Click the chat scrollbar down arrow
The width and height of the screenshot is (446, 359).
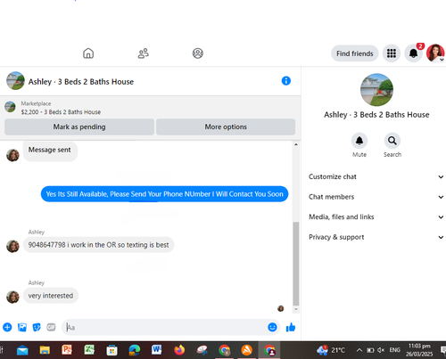(296, 309)
